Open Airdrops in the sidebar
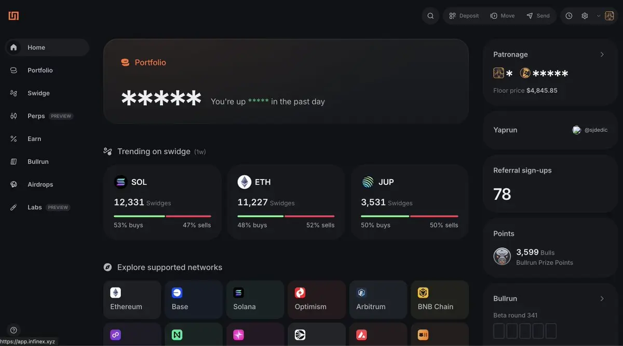The height and width of the screenshot is (346, 623). click(47, 184)
